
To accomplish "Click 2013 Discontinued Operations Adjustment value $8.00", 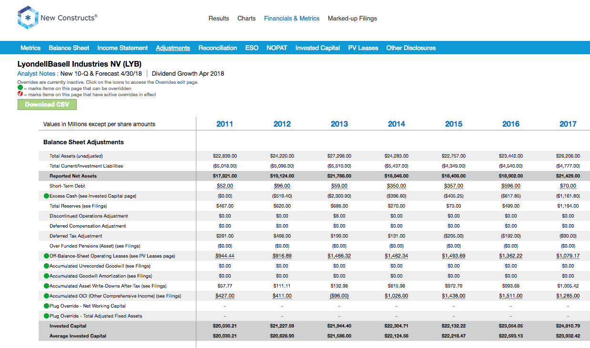I will (x=339, y=216).
